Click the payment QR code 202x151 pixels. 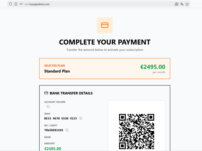136,131
